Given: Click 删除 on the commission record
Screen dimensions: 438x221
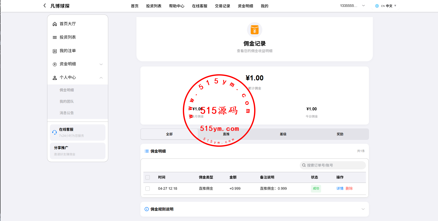Looking at the screenshot, I should tap(349, 188).
